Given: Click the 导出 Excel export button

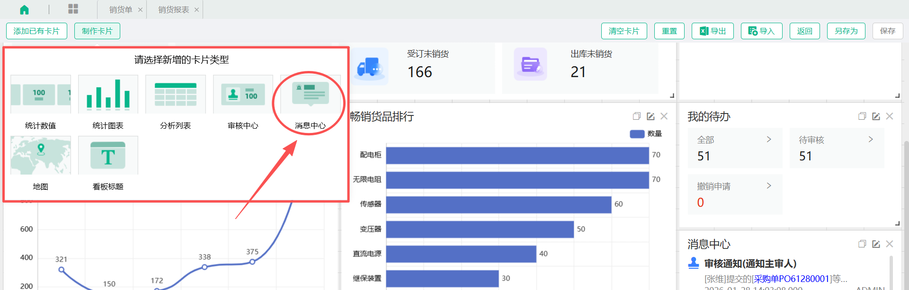Looking at the screenshot, I should click(713, 31).
